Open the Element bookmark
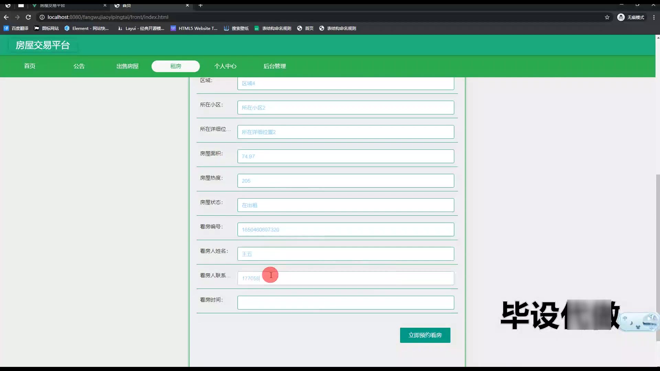Screen dimensions: 660x371 pos(87,29)
